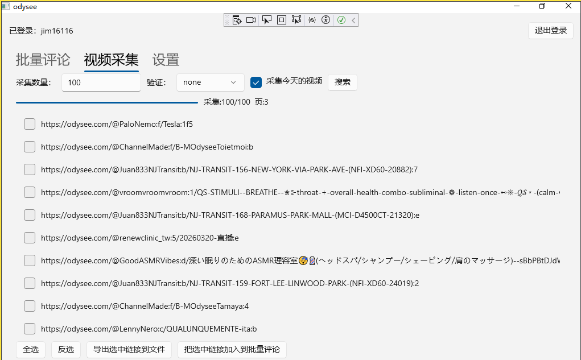The width and height of the screenshot is (581, 360).
Task: Open the 设置 tab
Action: pos(166,60)
